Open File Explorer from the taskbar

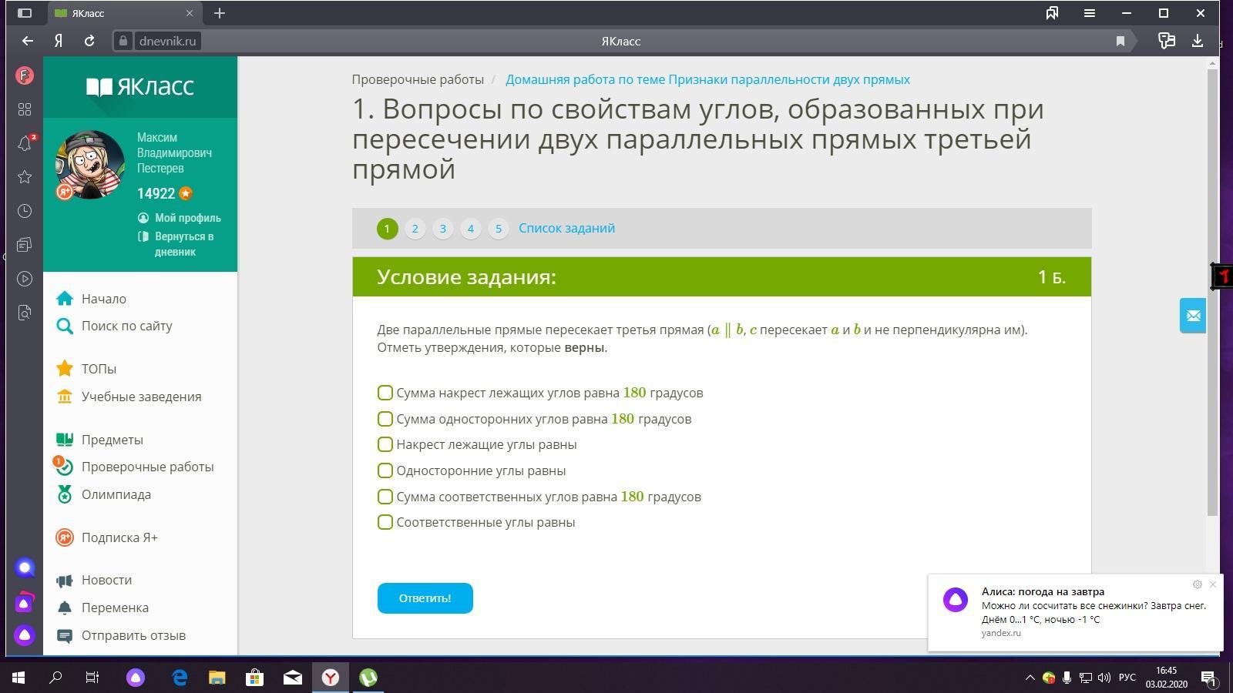click(217, 678)
